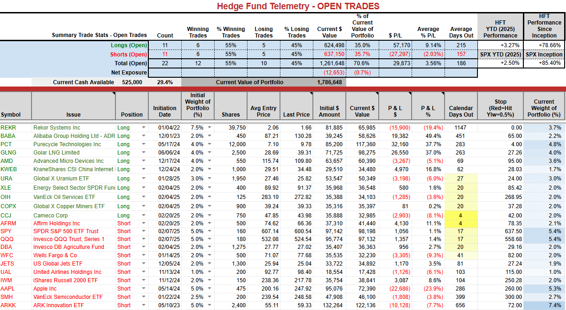Image resolution: width=566 pixels, height=310 pixels.
Task: Select the 49.4% P&L cell for BABA
Action: [428, 136]
